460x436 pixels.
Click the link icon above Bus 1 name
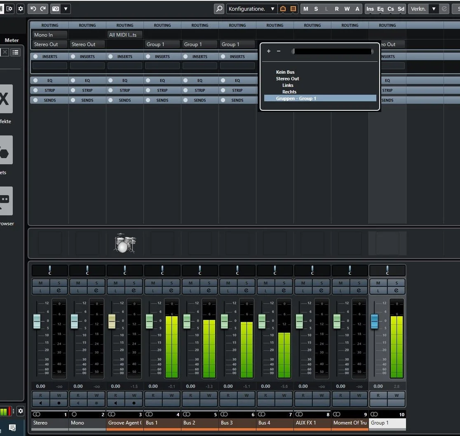(x=149, y=414)
